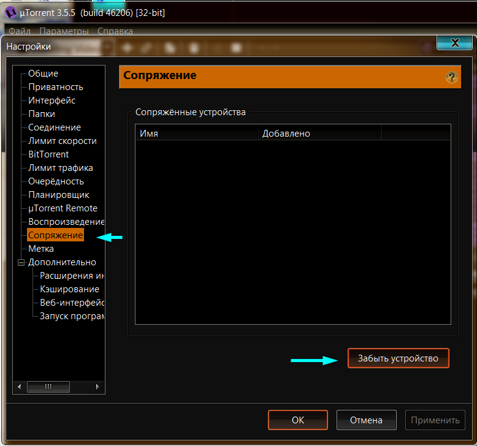This screenshot has width=477, height=446.
Task: Open Кэширование under Дополнительно
Action: point(69,289)
